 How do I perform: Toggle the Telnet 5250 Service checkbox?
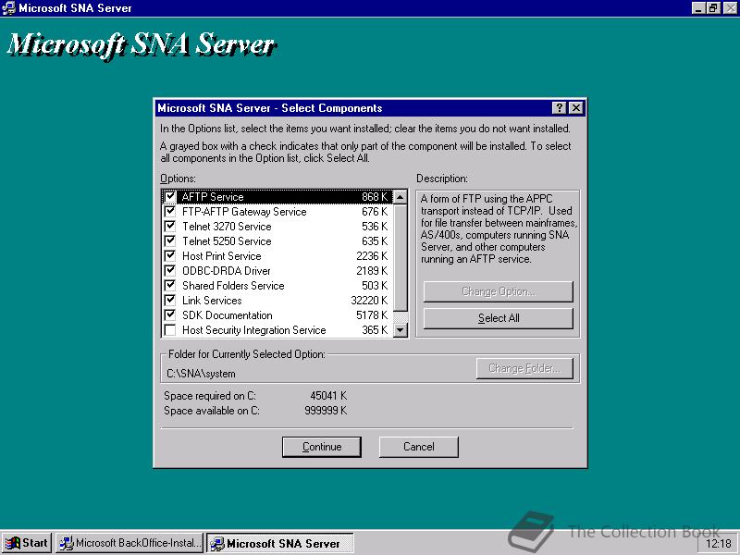170,240
